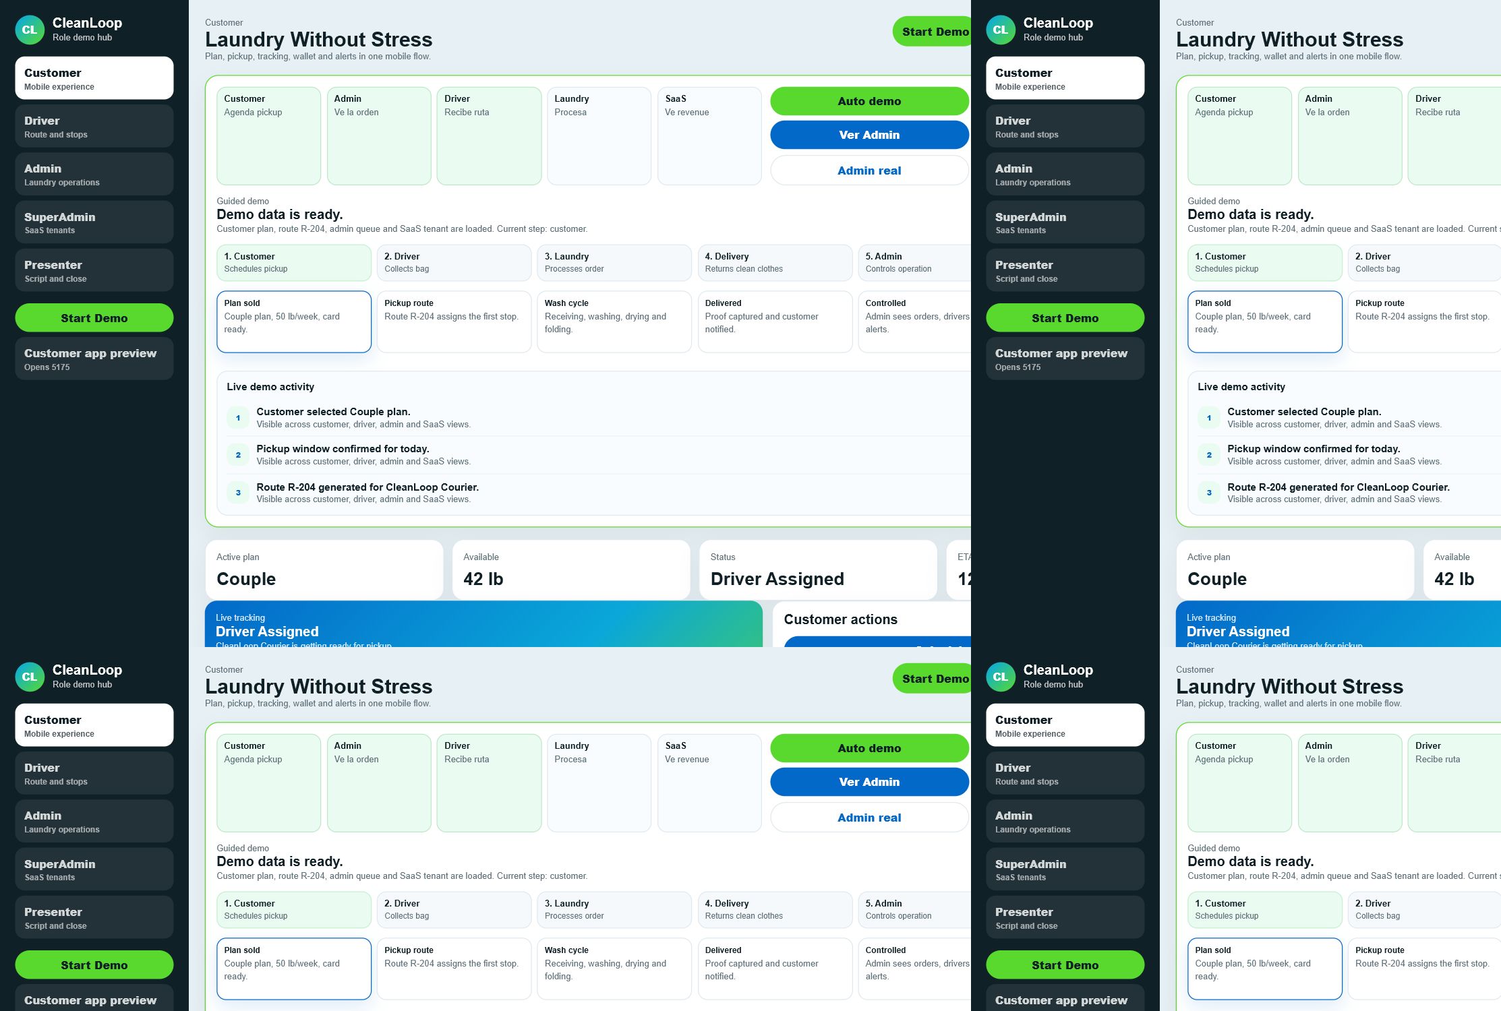Select activity badge 1 in upper-left panel

[238, 418]
